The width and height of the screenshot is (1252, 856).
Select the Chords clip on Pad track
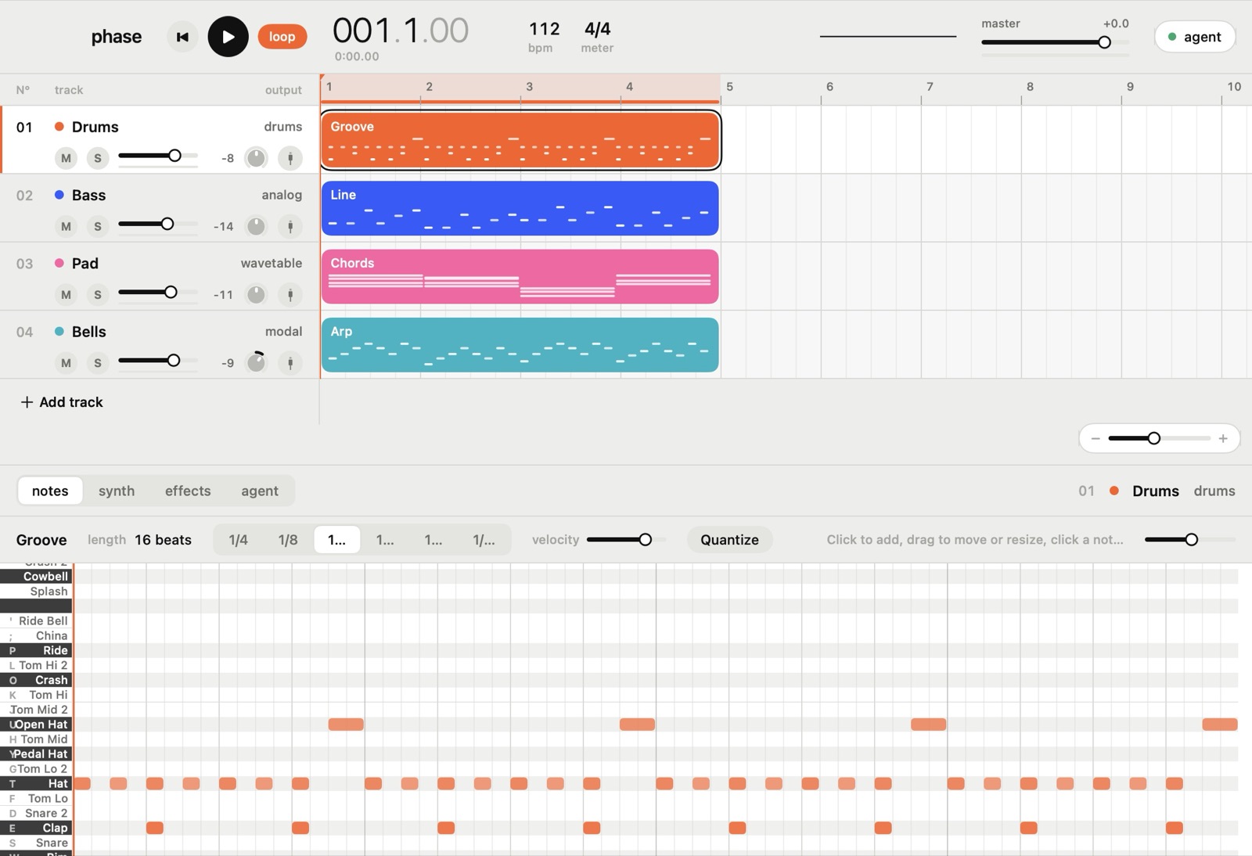520,276
